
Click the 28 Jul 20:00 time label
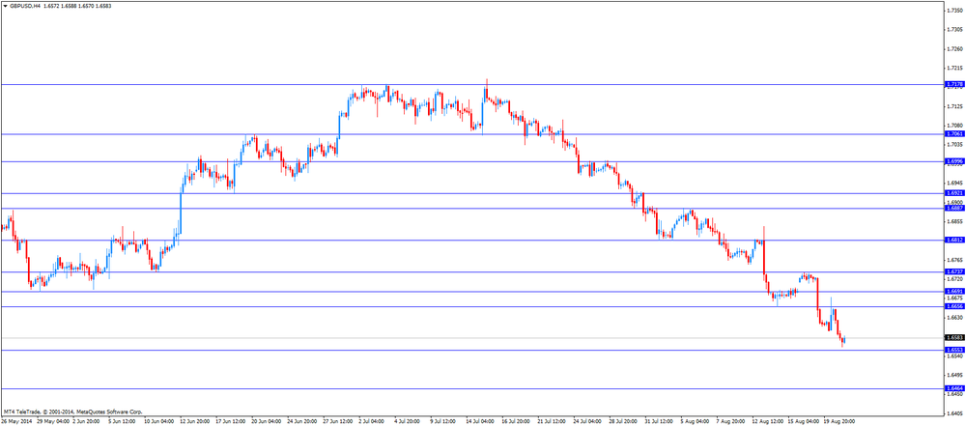625,422
